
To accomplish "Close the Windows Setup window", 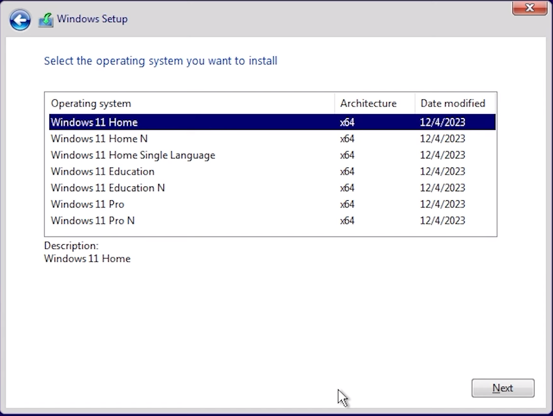I will click(x=529, y=8).
